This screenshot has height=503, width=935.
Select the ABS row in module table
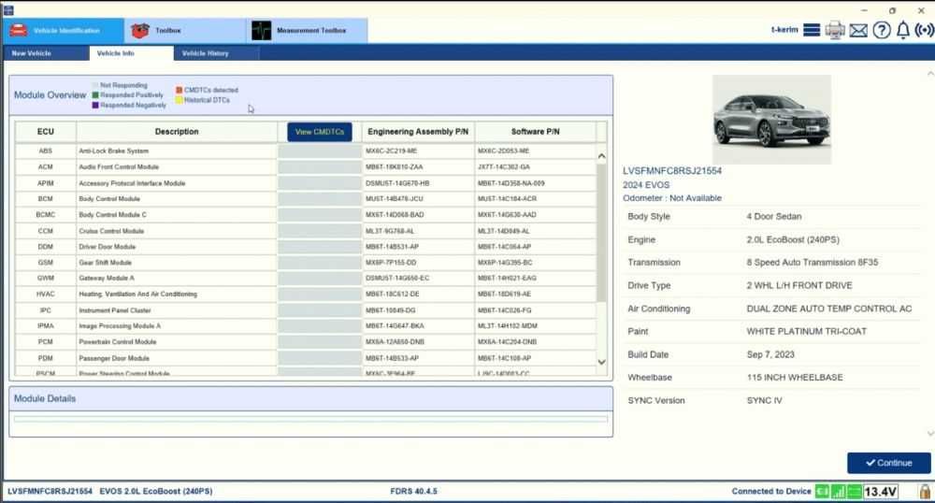(306, 151)
